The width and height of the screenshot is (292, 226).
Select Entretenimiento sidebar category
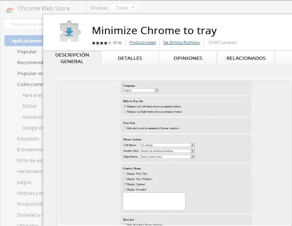(30, 150)
